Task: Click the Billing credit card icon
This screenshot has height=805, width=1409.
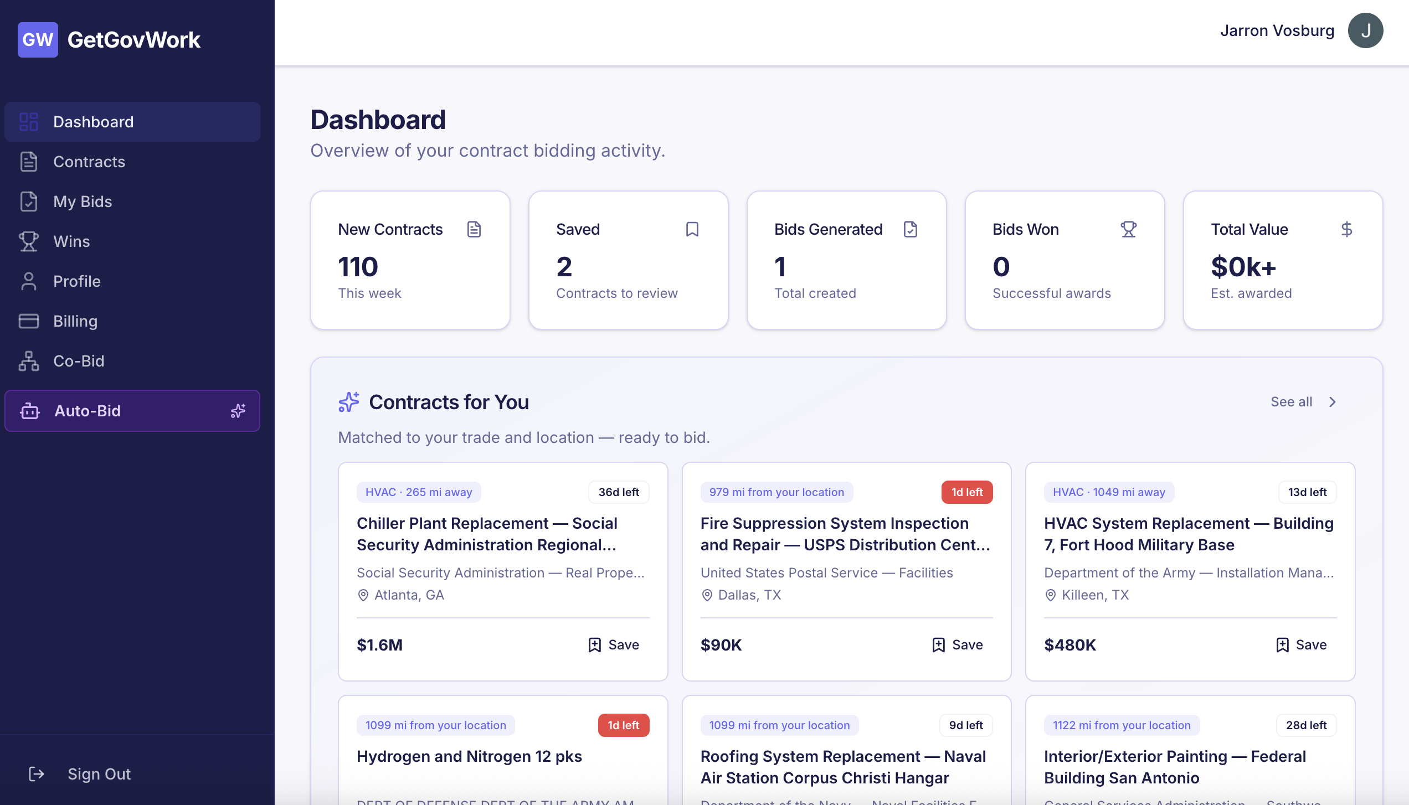Action: pos(29,321)
